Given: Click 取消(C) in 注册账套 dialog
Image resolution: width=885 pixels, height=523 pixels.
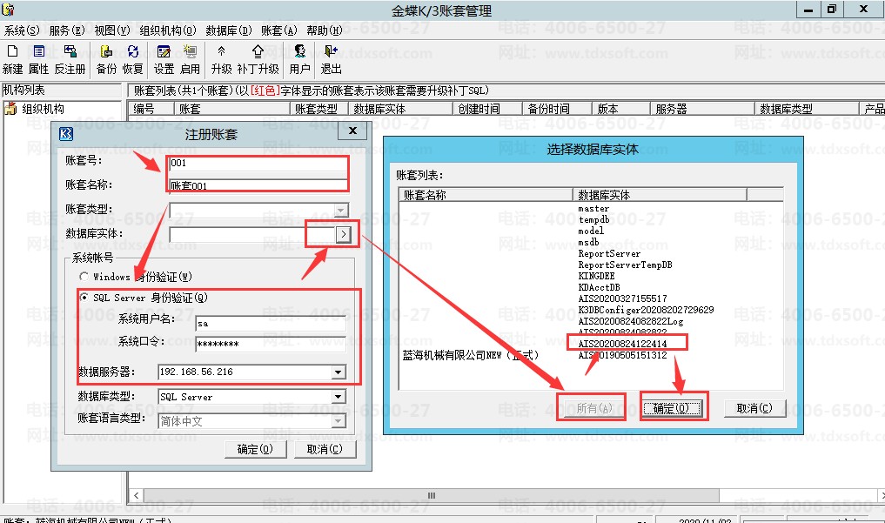Looking at the screenshot, I should tap(325, 449).
